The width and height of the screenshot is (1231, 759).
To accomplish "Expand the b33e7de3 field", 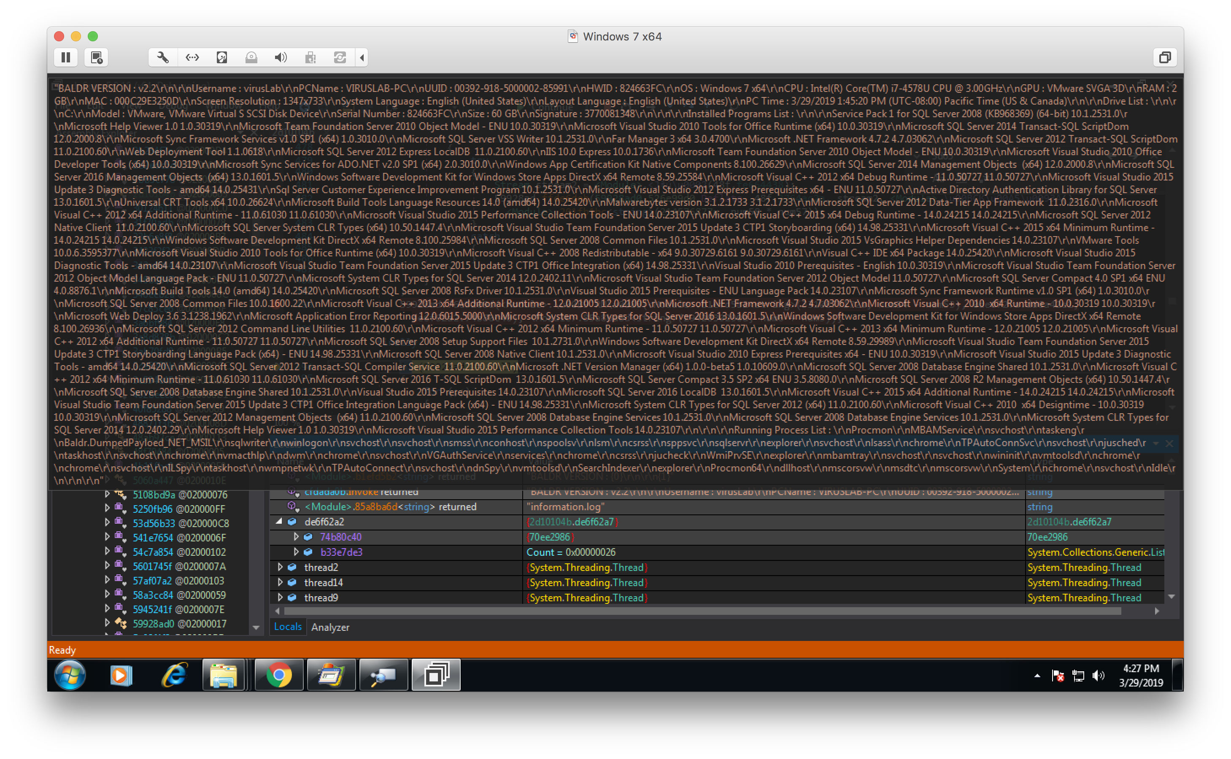I will coord(296,552).
